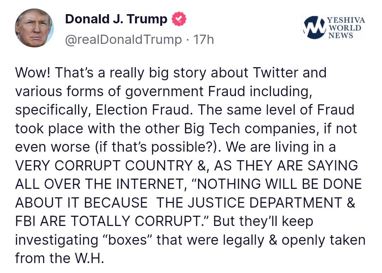Click Donald J. Trump's profile picture
Screen dimensions: 382x273
coord(34,28)
